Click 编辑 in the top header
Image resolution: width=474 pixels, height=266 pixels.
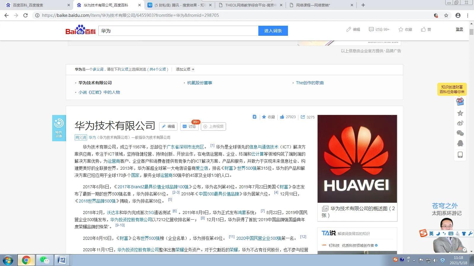click(353, 29)
